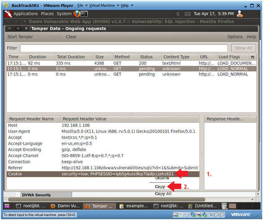Image resolution: width=263 pixels, height=220 pixels.
Task: Launch Firefox from the top panel icon
Action: pyautogui.click(x=77, y=14)
